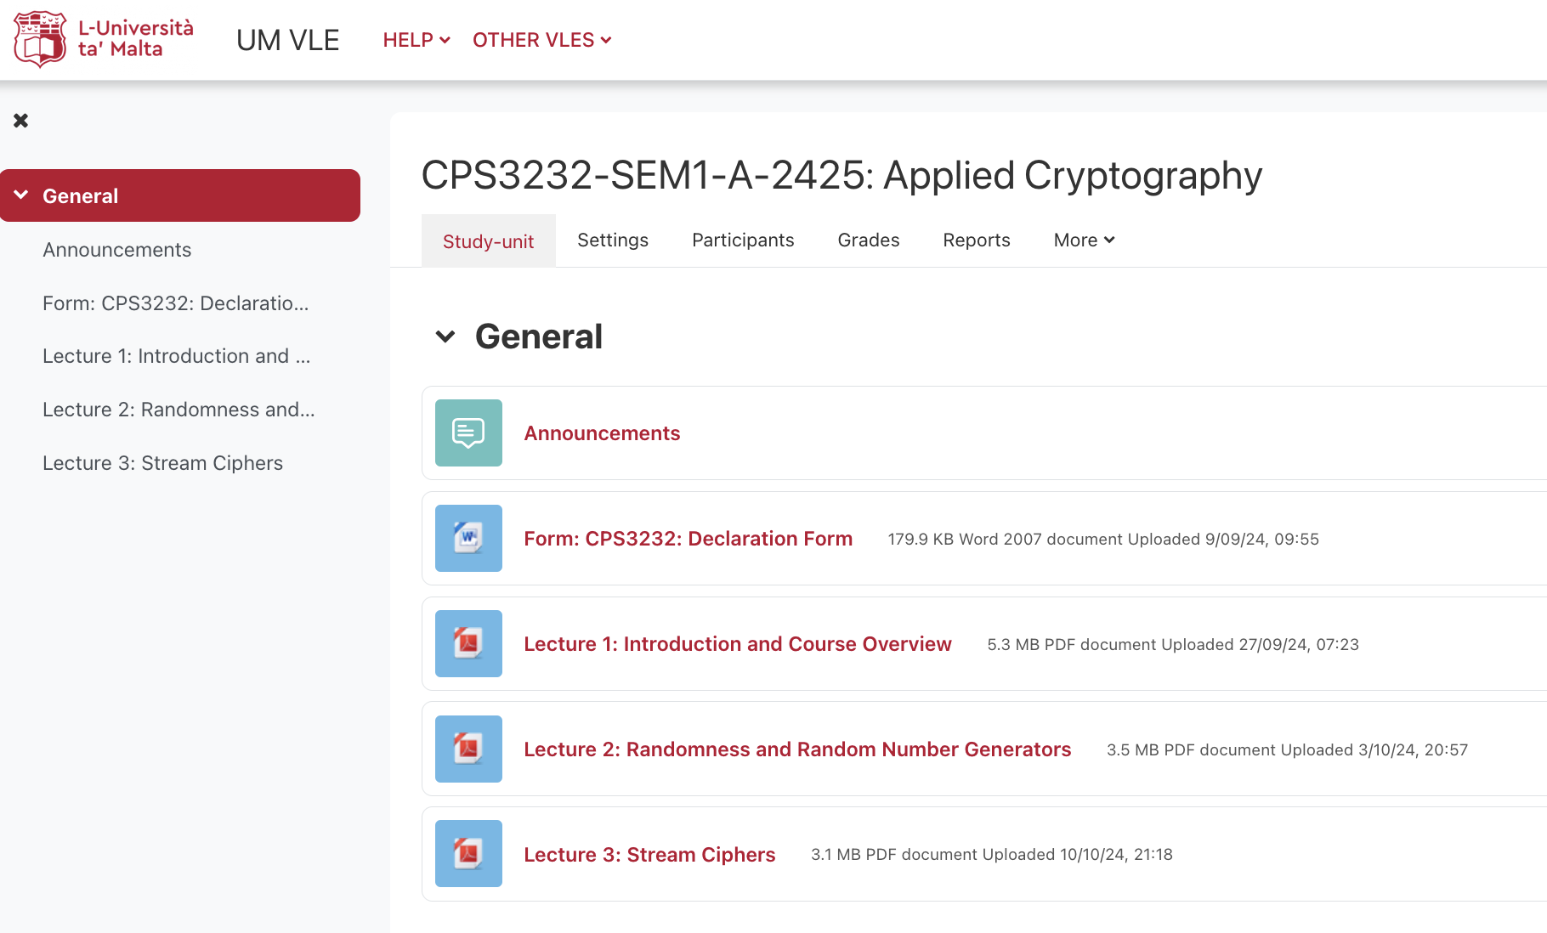Click the Announcements forum icon

point(468,433)
